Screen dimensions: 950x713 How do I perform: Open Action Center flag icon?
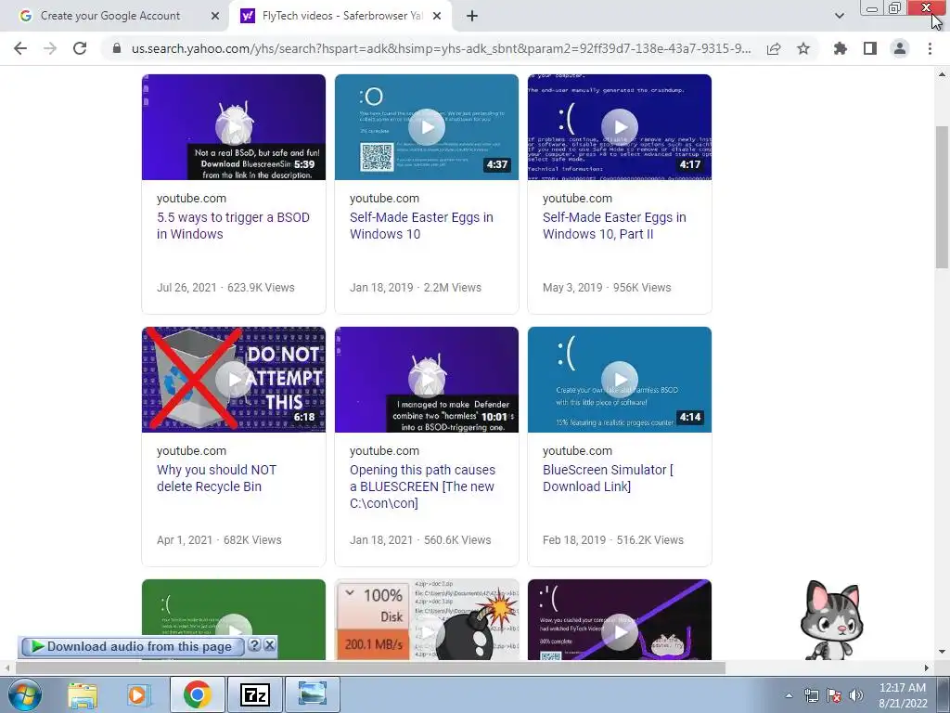(x=834, y=695)
